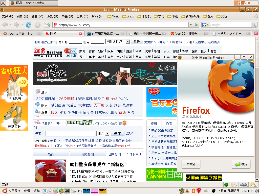Viewport: 259px width, 194px height.
Task: Click the green Go arrow beside the address bar
Action: tap(196, 25)
